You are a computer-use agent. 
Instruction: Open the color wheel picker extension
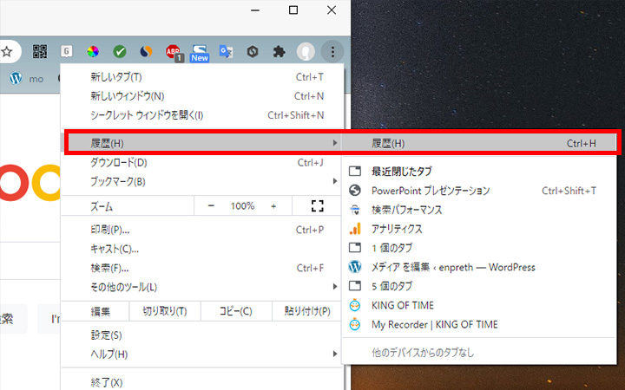pyautogui.click(x=93, y=51)
